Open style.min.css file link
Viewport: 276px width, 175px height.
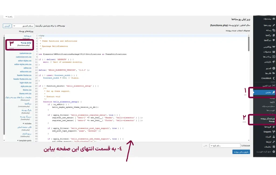26,86
